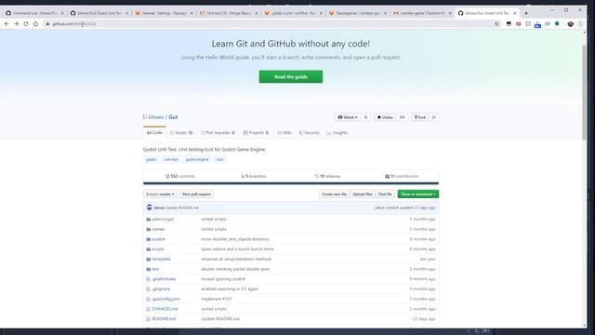The image size is (595, 335).
Task: Click the godot topic tag
Action: (x=151, y=159)
